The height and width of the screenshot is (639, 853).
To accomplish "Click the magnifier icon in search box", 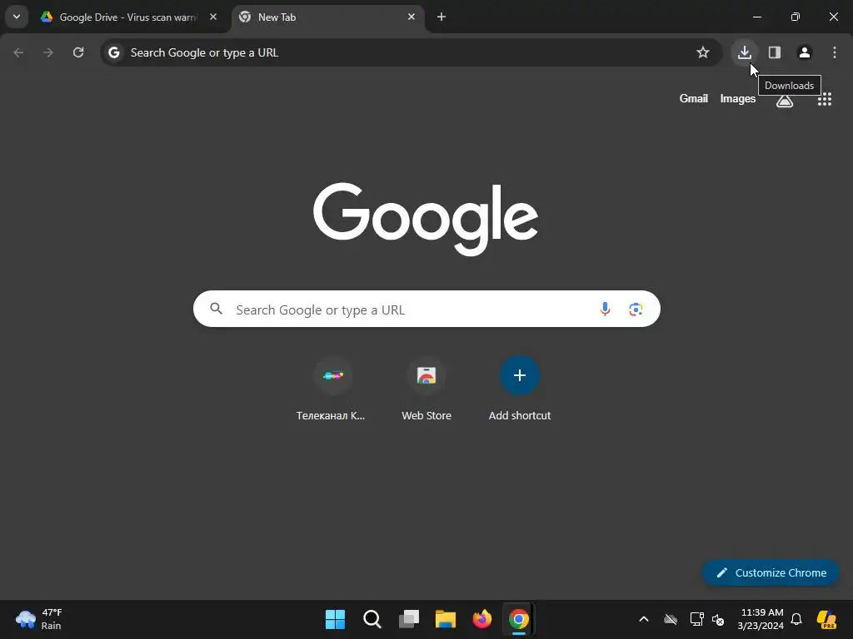I will [x=216, y=309].
